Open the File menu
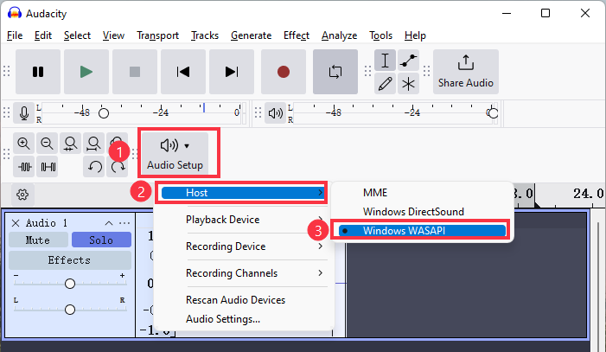Screen dimensions: 606x352 [x=15, y=35]
